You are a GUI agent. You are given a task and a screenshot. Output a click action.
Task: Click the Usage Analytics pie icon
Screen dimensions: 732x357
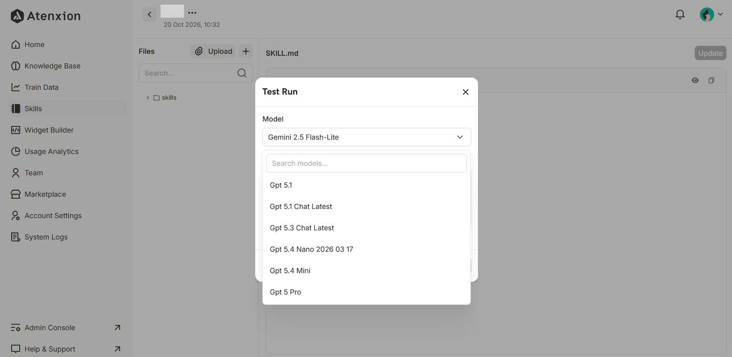[x=16, y=151]
